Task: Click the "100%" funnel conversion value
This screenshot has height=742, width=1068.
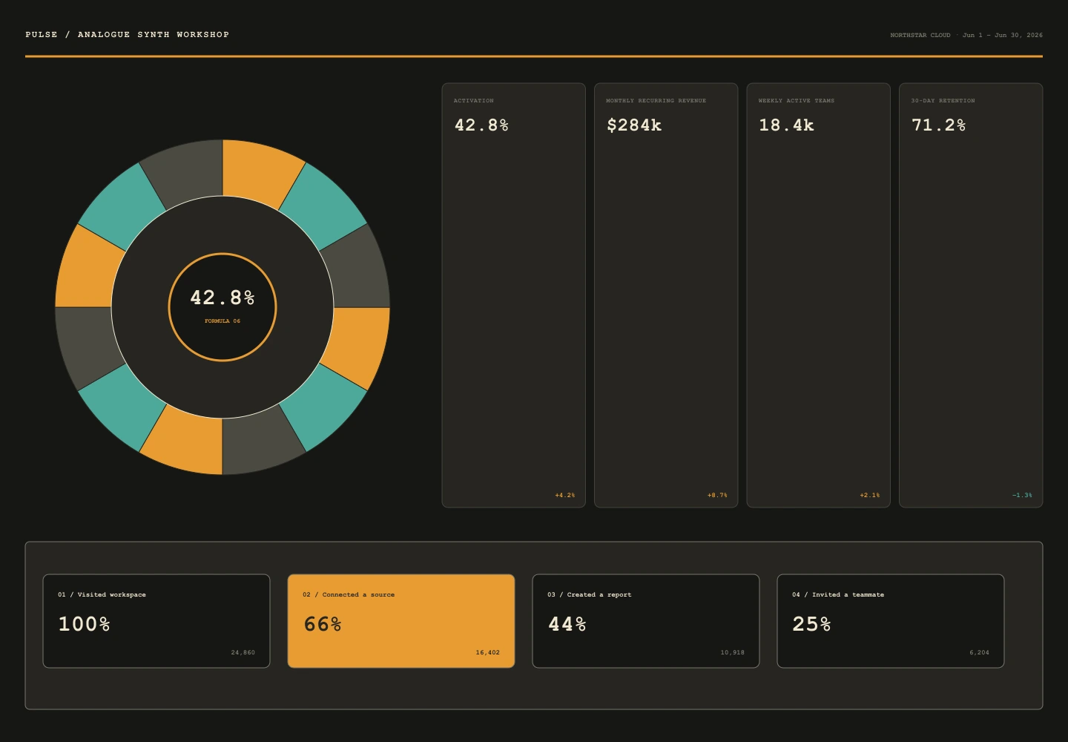Action: pyautogui.click(x=85, y=624)
